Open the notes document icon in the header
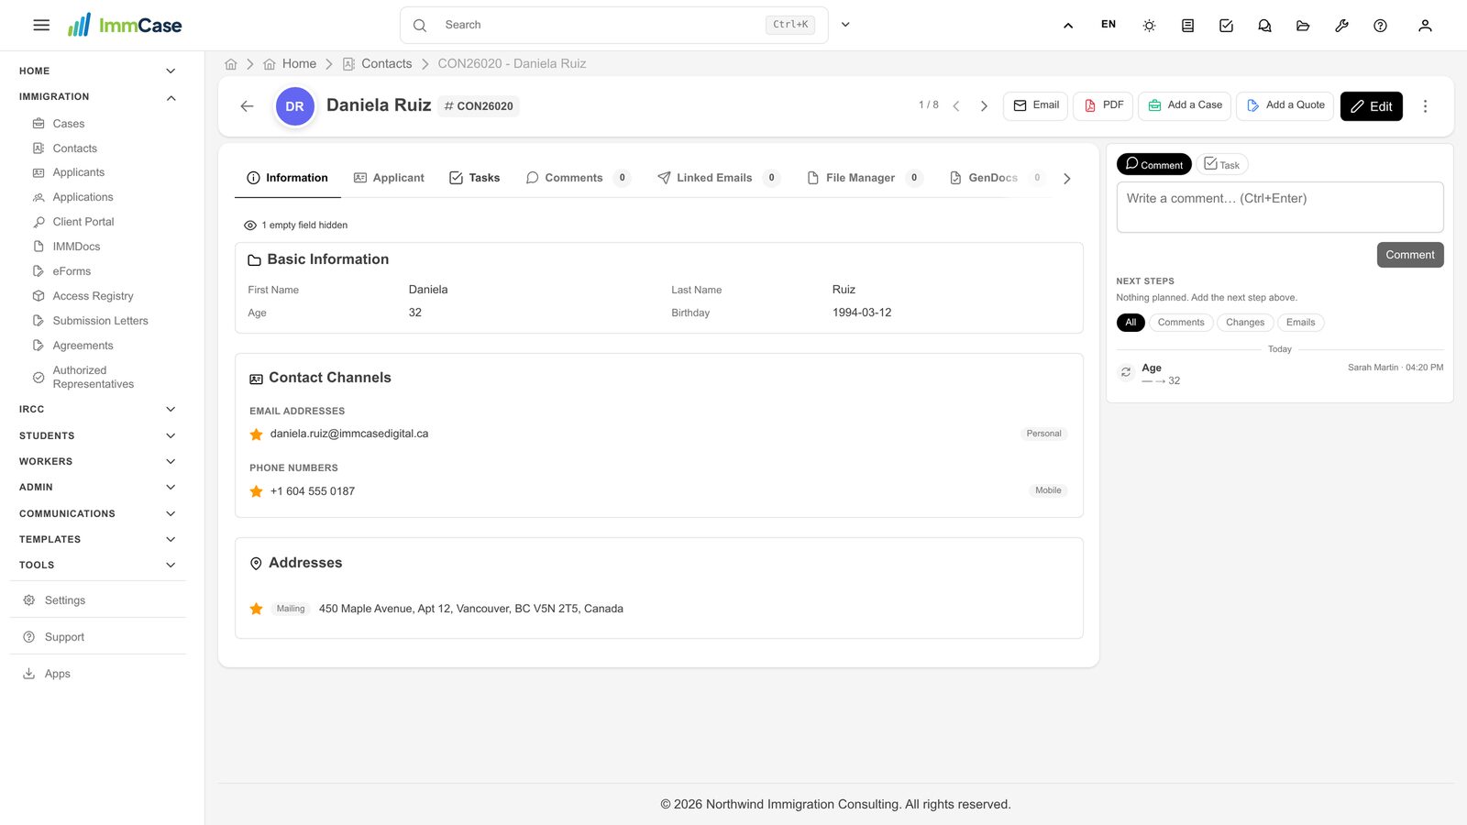This screenshot has height=825, width=1467. (x=1187, y=26)
